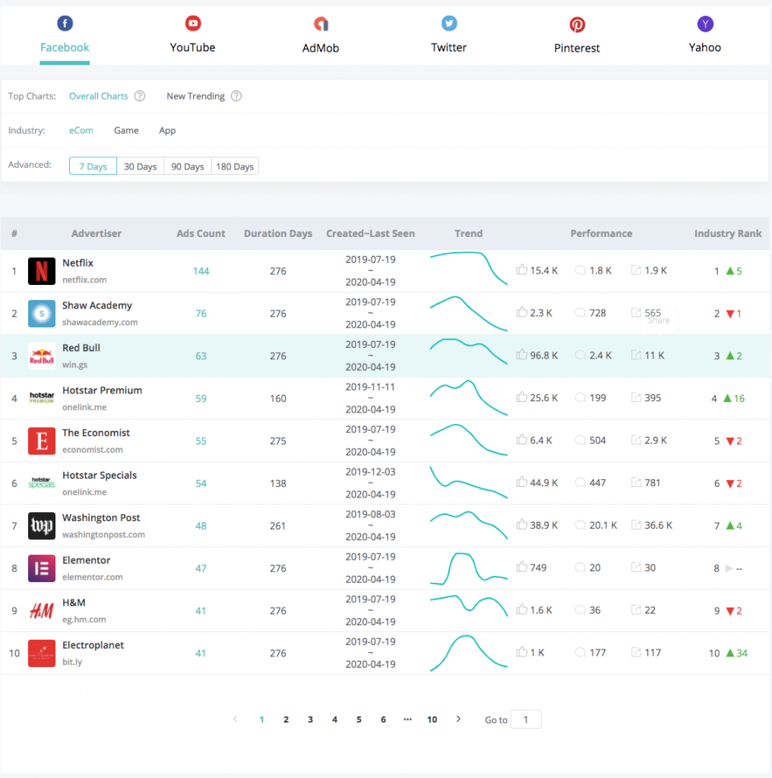Click the Electroplanet logo icon
772x778 pixels.
[42, 653]
